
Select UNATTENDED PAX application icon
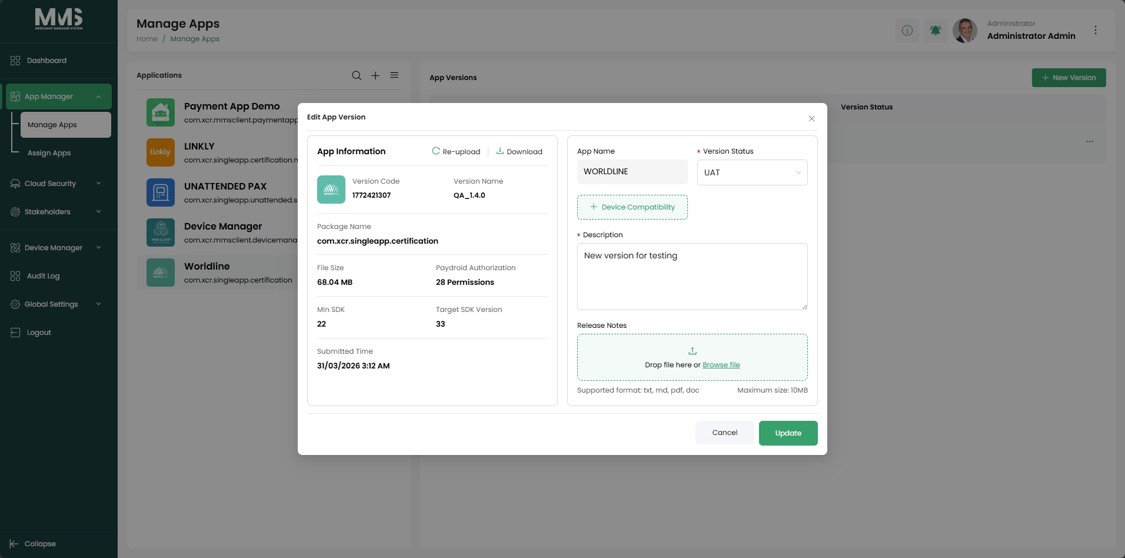[161, 192]
